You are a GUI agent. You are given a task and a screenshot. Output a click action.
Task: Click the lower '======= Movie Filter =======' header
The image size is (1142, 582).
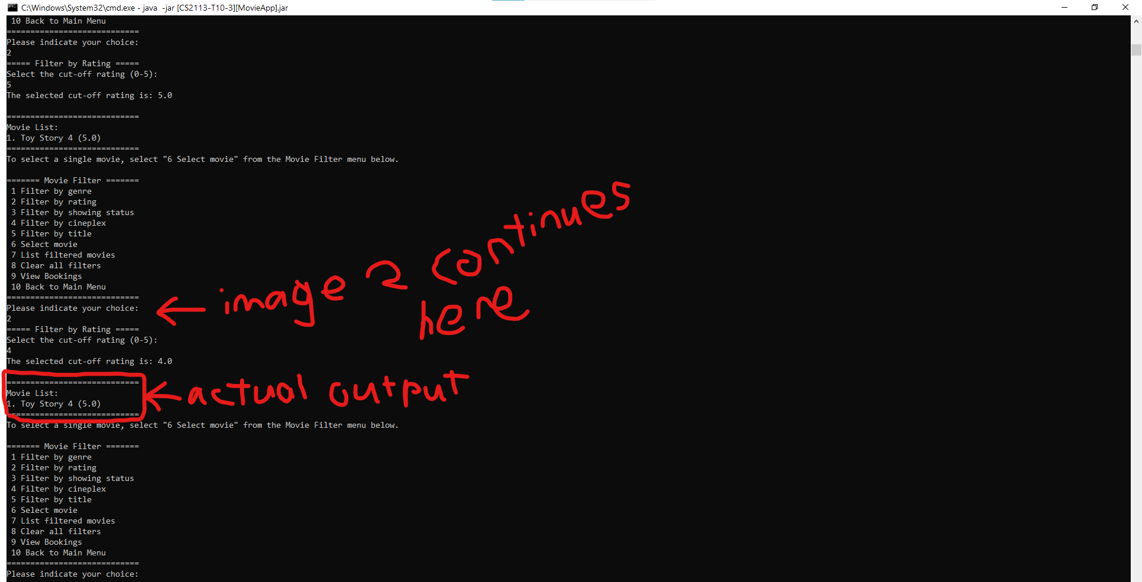pos(73,447)
